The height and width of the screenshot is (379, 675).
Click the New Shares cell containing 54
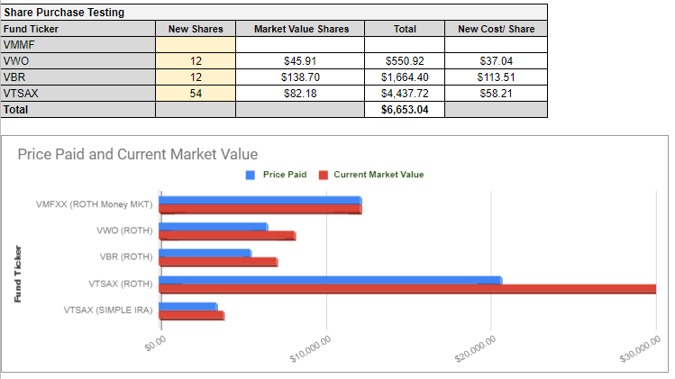195,94
